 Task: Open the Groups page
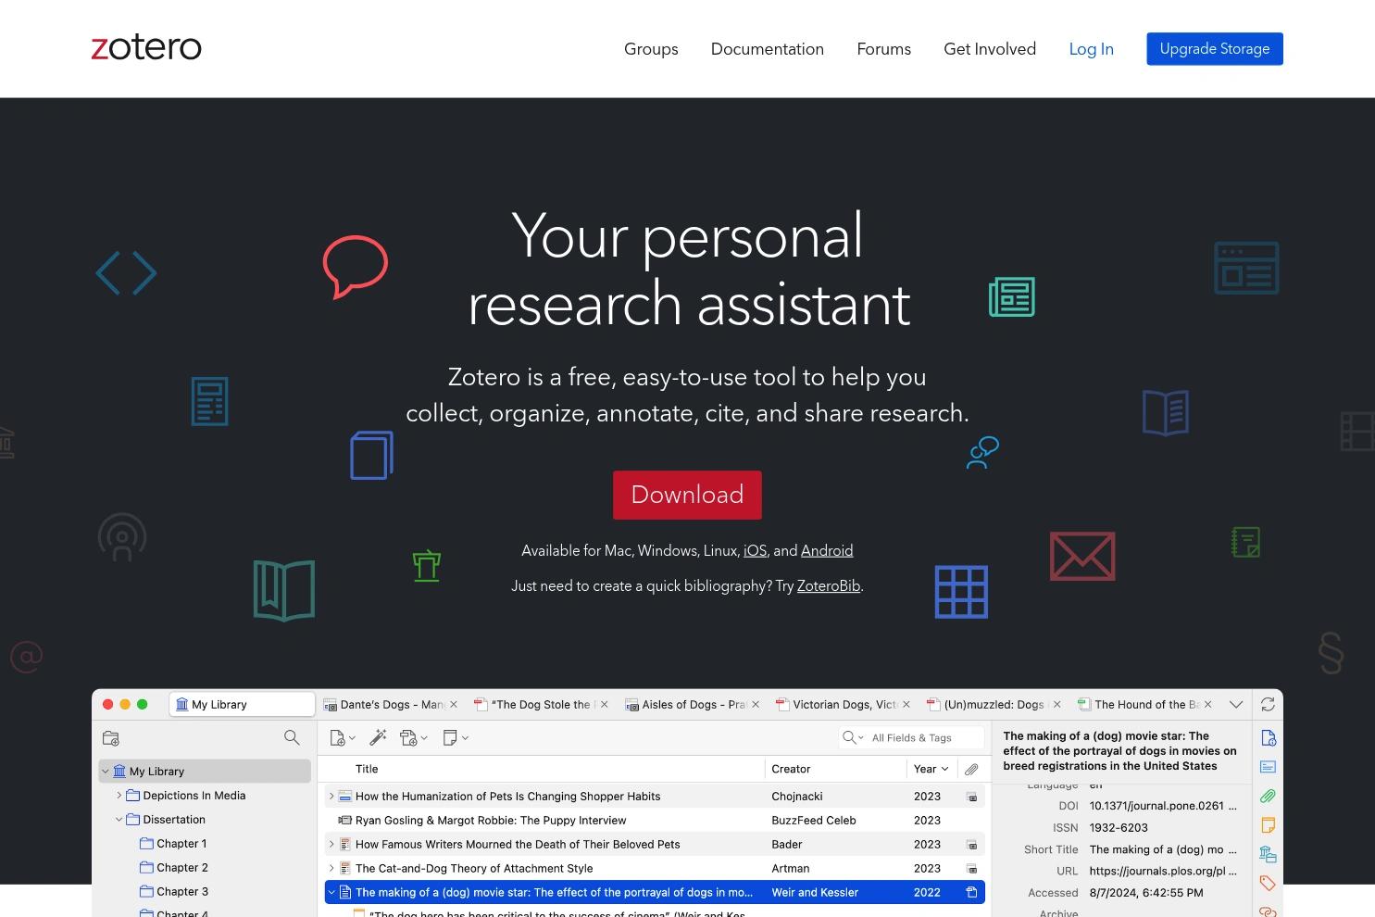pyautogui.click(x=651, y=49)
